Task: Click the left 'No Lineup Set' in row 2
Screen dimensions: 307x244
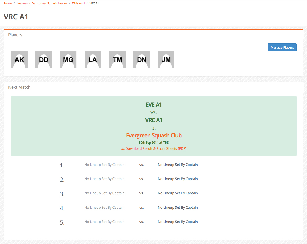Action: pos(104,179)
